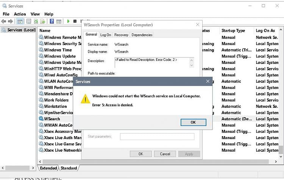The height and width of the screenshot is (180, 284).
Task: Open the View menu
Action: [x=35, y=14]
